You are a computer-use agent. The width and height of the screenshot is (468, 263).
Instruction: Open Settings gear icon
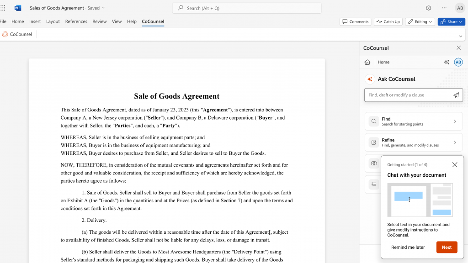point(428,8)
